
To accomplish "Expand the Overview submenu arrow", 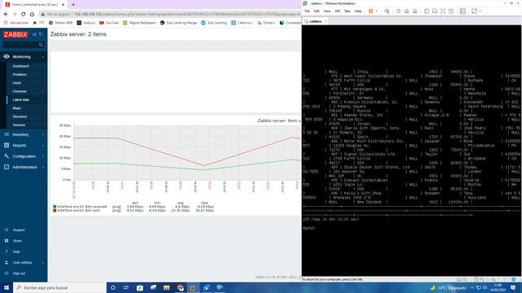I will (x=43, y=91).
